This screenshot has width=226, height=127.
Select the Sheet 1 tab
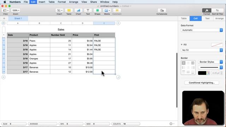(x=18, y=18)
